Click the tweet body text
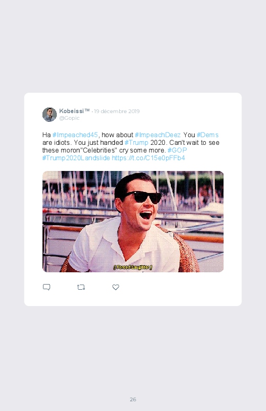The image size is (266, 411). click(x=131, y=146)
